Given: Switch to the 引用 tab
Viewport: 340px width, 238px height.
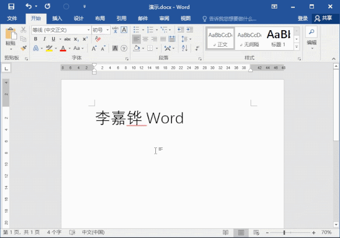Looking at the screenshot, I should (x=121, y=19).
